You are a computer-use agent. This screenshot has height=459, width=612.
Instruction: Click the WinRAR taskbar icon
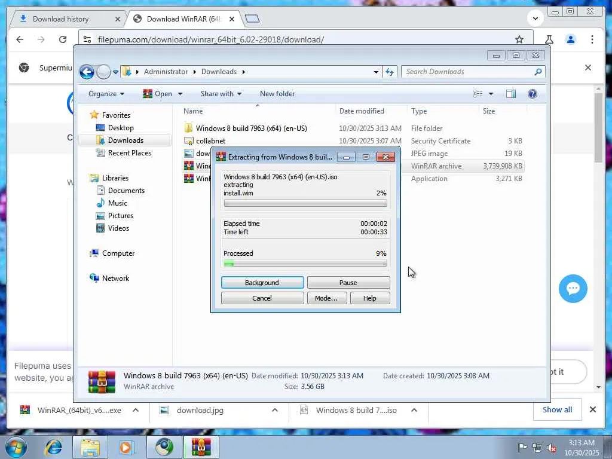pos(201,447)
